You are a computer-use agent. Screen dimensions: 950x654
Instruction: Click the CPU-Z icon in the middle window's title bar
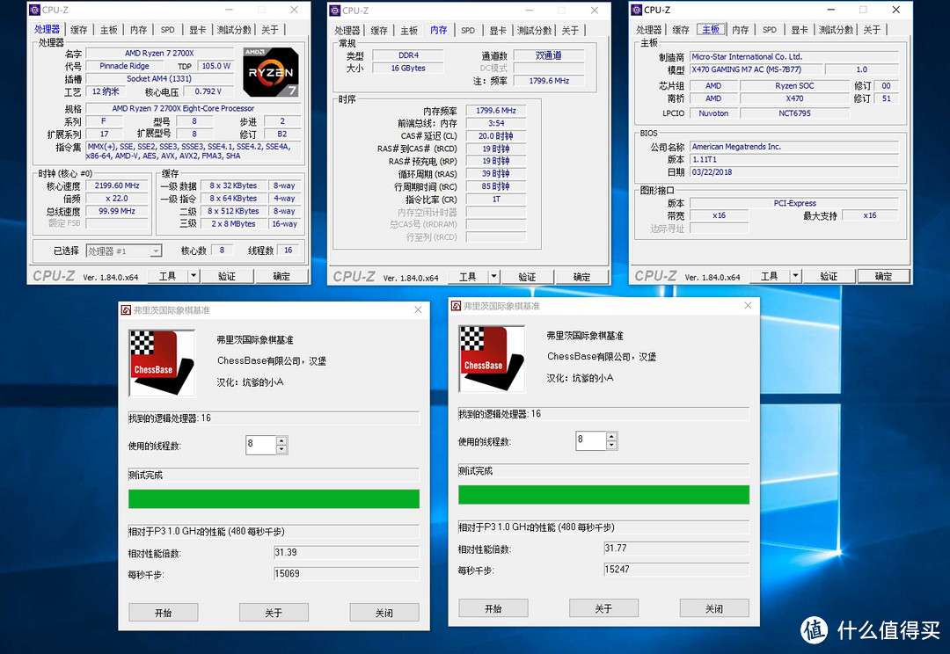335,11
